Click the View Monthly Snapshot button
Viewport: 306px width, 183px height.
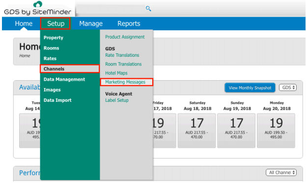click(x=250, y=88)
